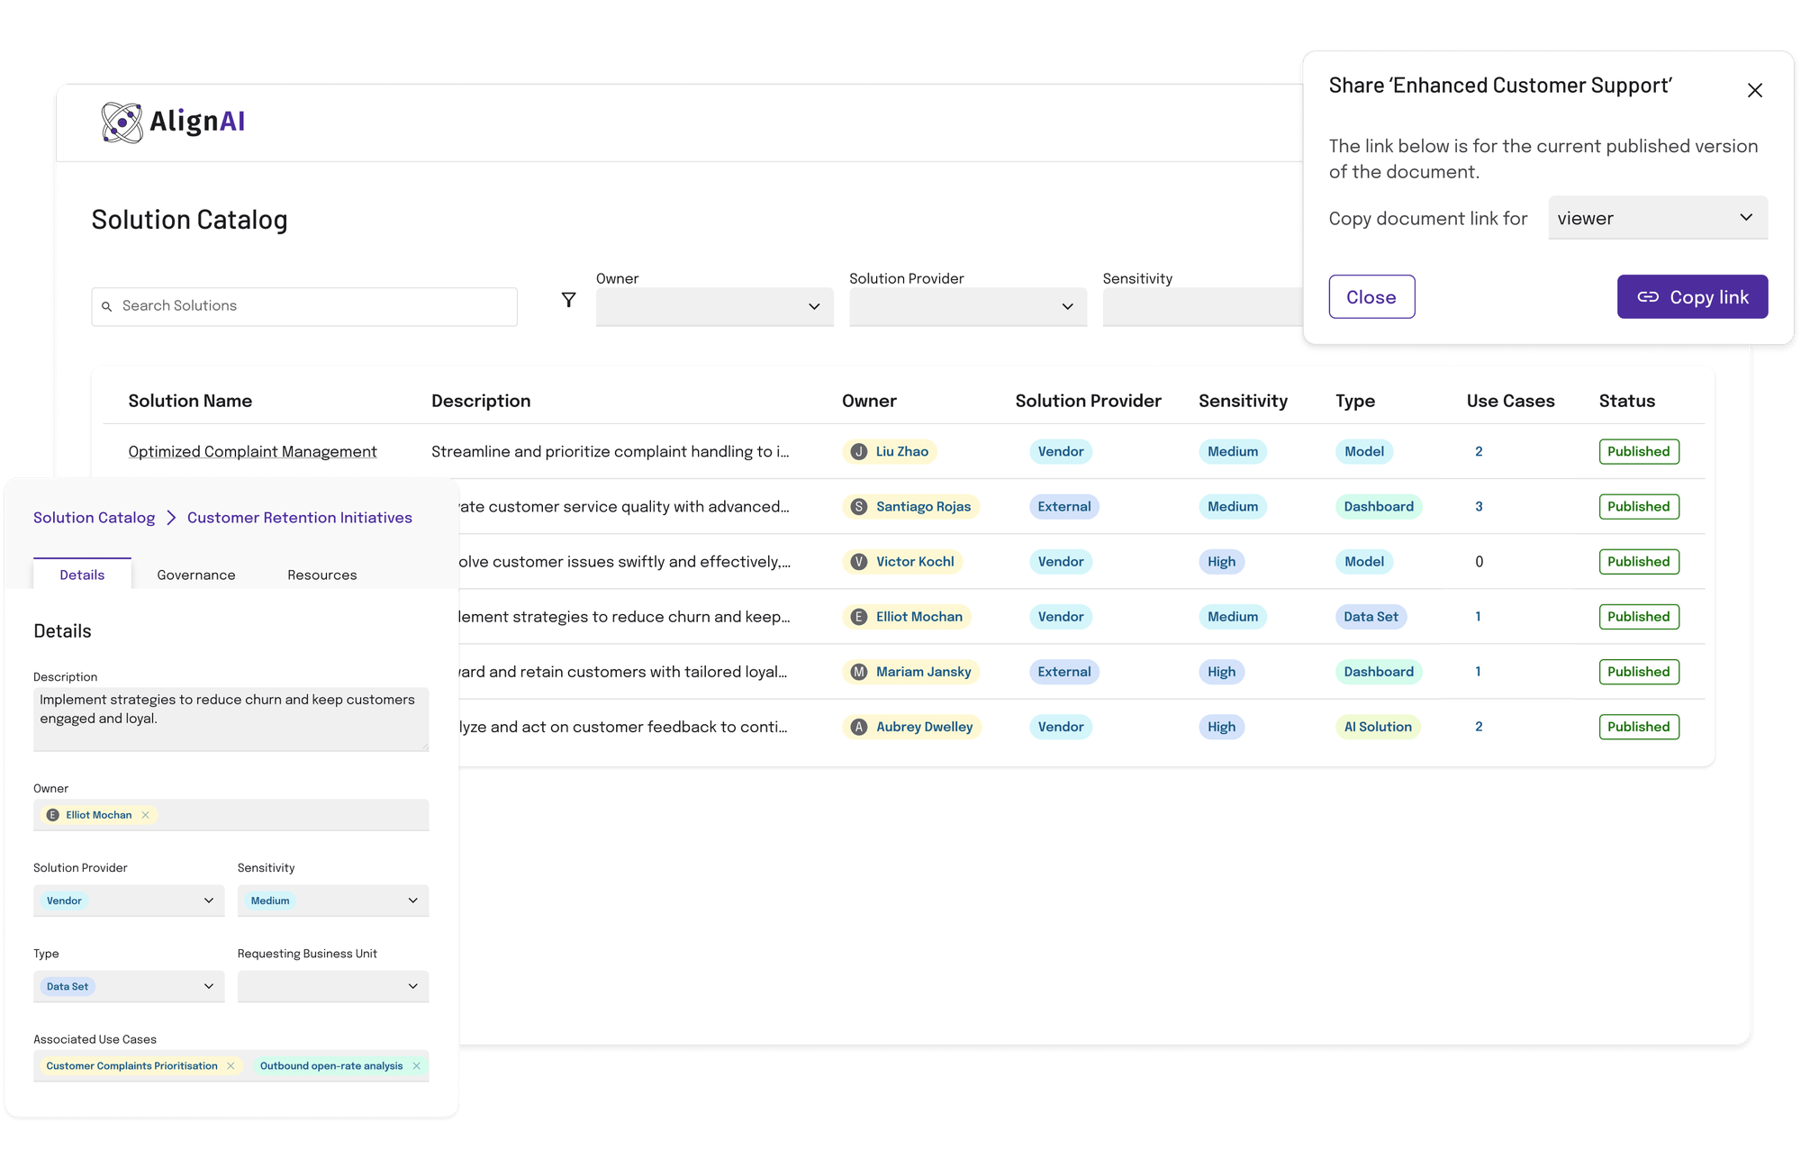Image resolution: width=1801 pixels, height=1168 pixels.
Task: Switch to the Governance tab
Action: pyautogui.click(x=195, y=575)
